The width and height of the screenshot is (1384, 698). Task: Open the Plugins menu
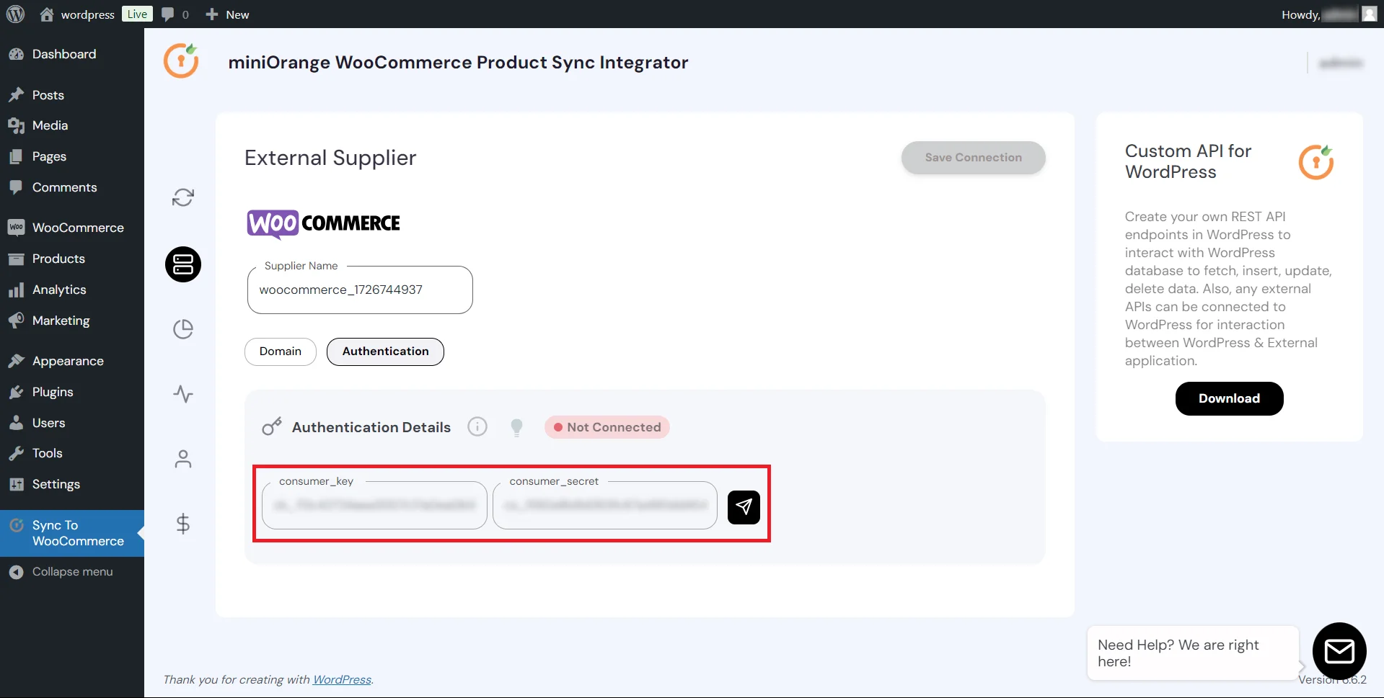point(72,392)
